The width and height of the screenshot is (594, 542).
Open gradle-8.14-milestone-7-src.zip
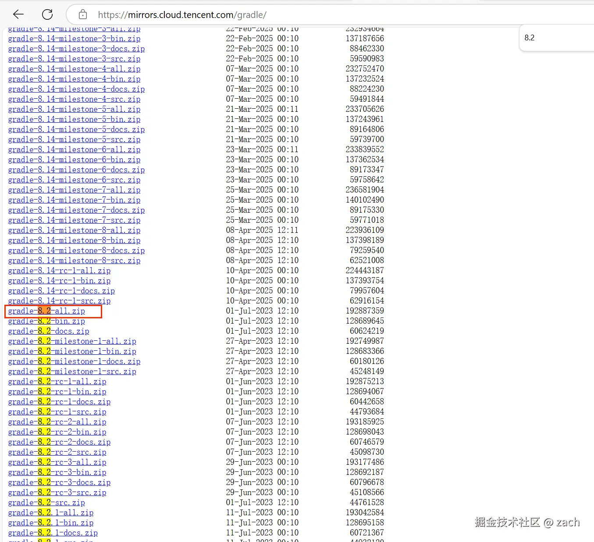point(75,220)
